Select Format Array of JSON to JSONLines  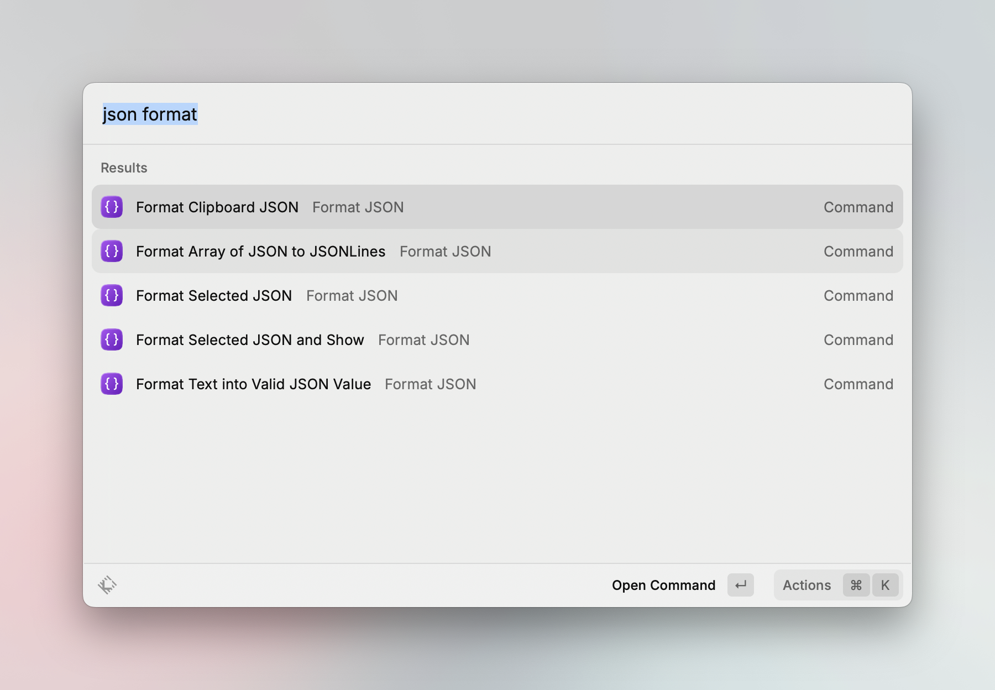[x=260, y=252]
